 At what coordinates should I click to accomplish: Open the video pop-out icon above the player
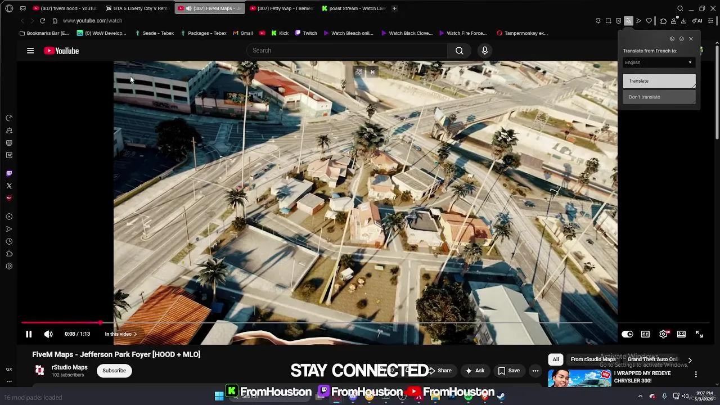coord(359,72)
